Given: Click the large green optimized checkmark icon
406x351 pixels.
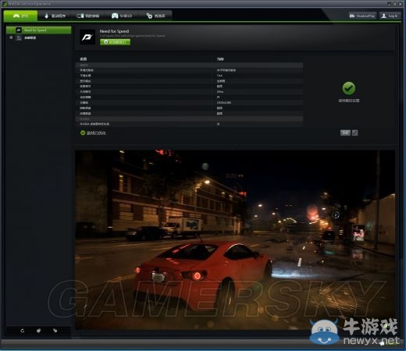Looking at the screenshot, I should click(x=349, y=88).
